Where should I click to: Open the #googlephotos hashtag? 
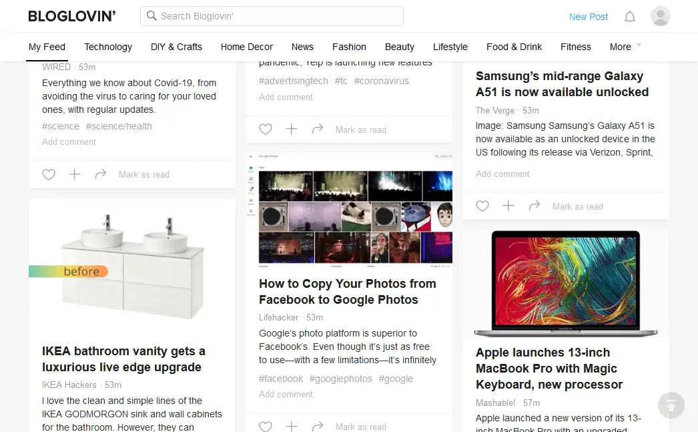pos(341,379)
